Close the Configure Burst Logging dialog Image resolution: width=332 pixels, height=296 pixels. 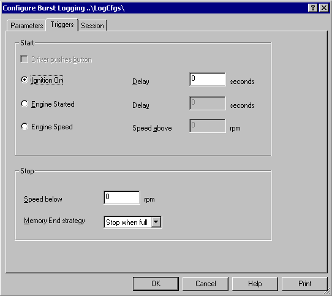point(324,8)
